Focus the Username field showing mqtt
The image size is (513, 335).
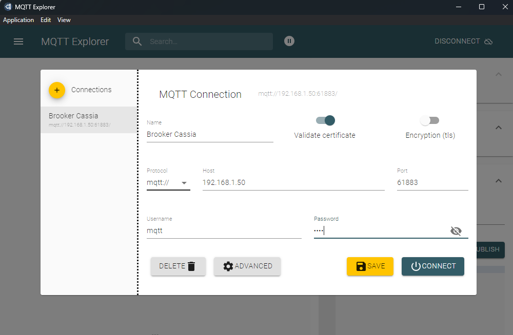[224, 231]
